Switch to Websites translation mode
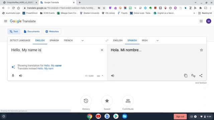Screen dimensions: 214x120 (x=52, y=31)
